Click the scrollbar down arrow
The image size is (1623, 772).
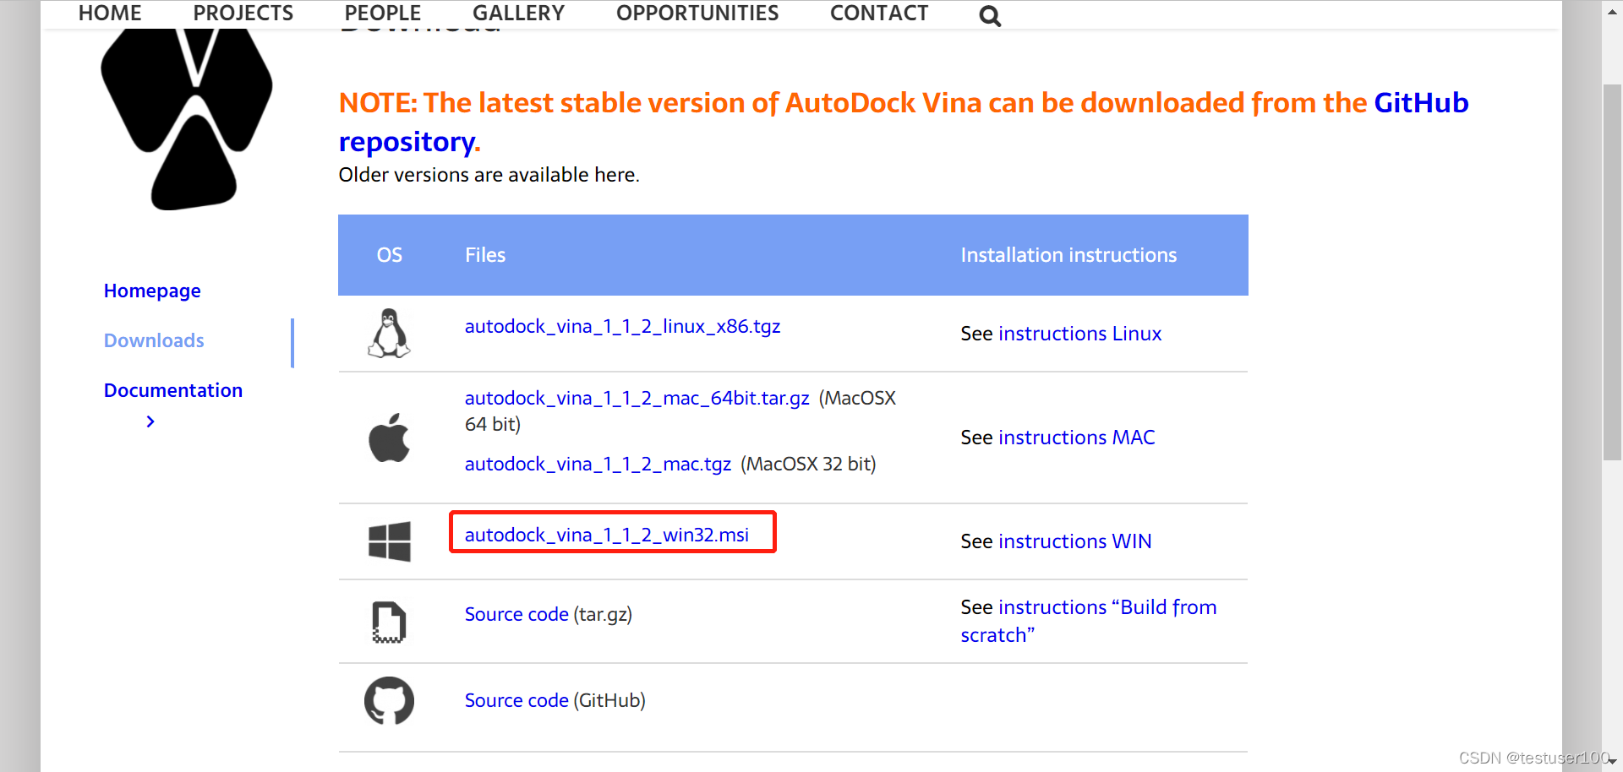tap(1612, 762)
